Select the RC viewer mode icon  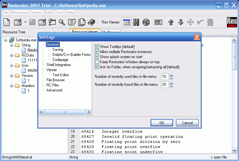click(x=146, y=22)
